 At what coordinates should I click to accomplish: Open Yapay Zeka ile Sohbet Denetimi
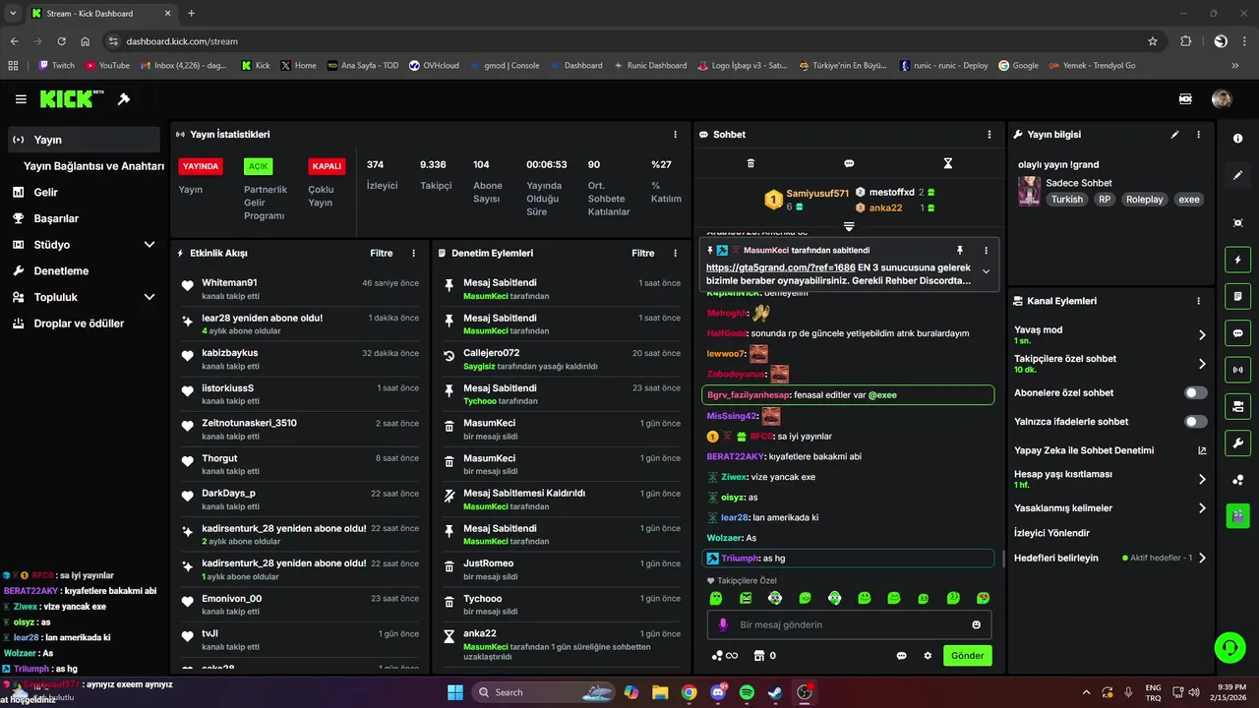pos(1109,450)
